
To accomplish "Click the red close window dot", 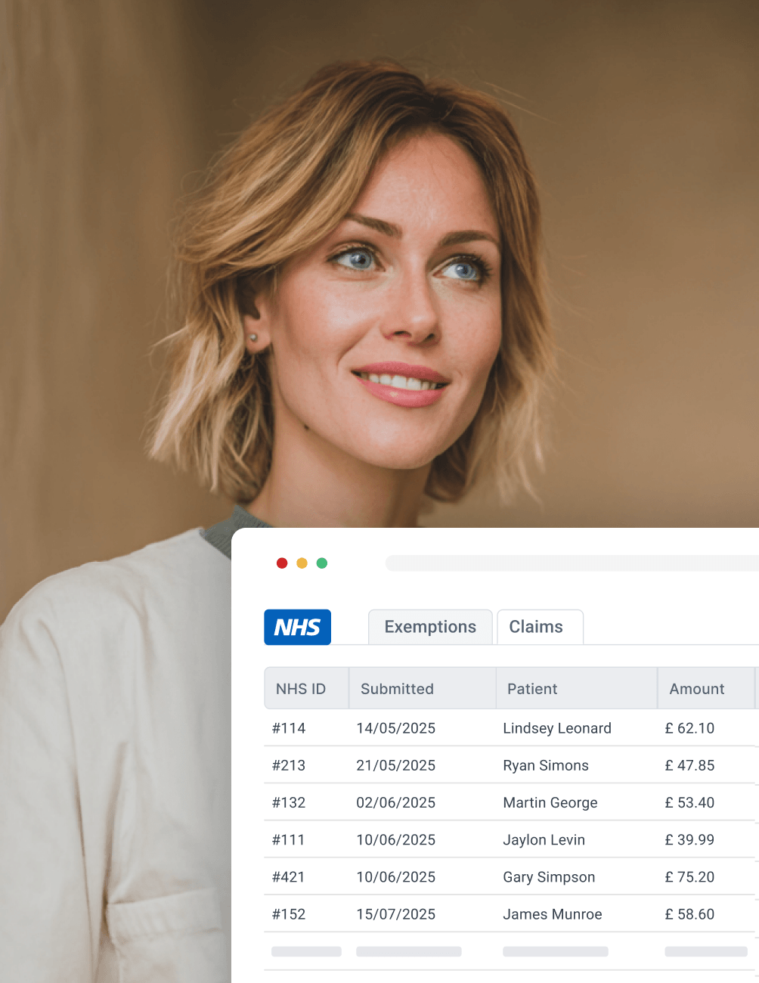I will 282,563.
